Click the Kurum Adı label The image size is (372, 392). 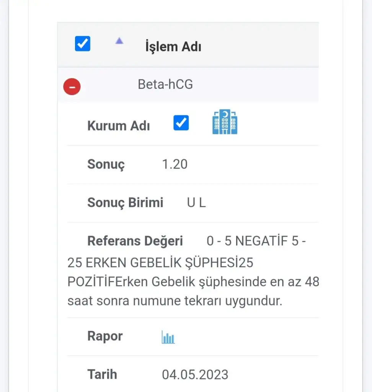[118, 126]
